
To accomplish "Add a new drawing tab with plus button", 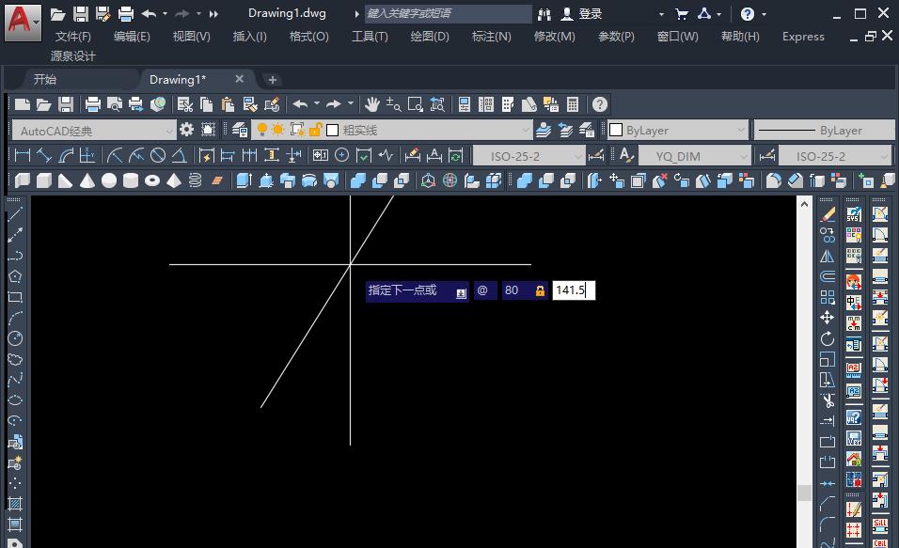I will pyautogui.click(x=272, y=80).
